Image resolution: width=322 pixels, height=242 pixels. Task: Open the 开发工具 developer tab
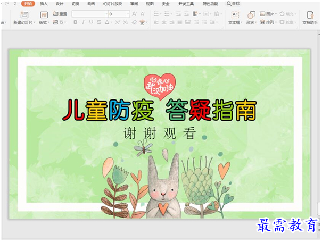(x=186, y=4)
